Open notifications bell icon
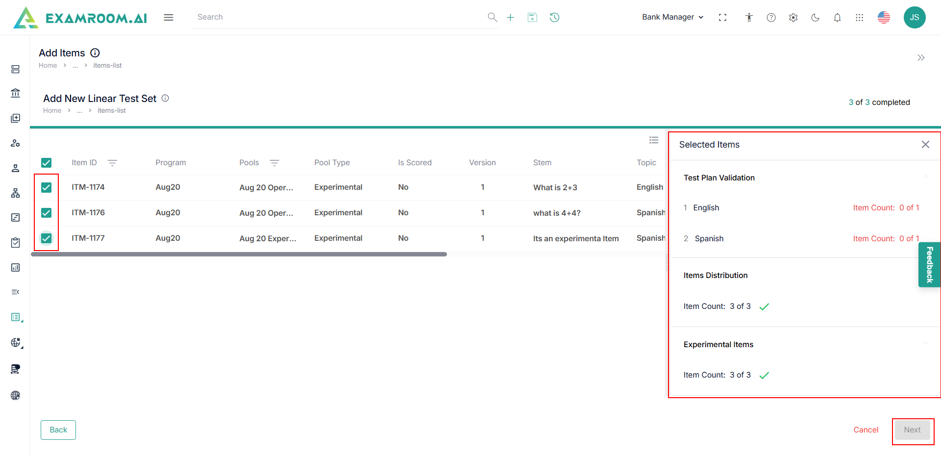The height and width of the screenshot is (456, 941). pyautogui.click(x=837, y=18)
